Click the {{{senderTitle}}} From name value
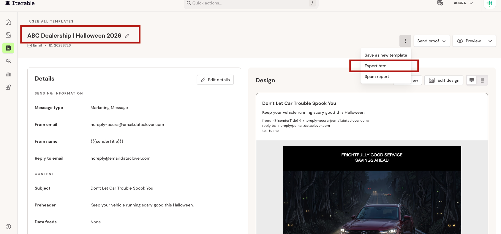This screenshot has width=501, height=234. [x=107, y=141]
